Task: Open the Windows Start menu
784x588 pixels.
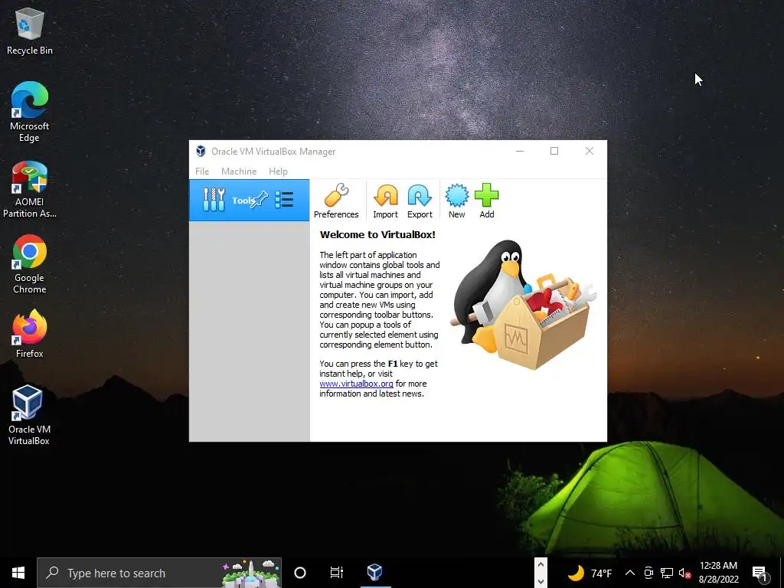Action: point(18,573)
